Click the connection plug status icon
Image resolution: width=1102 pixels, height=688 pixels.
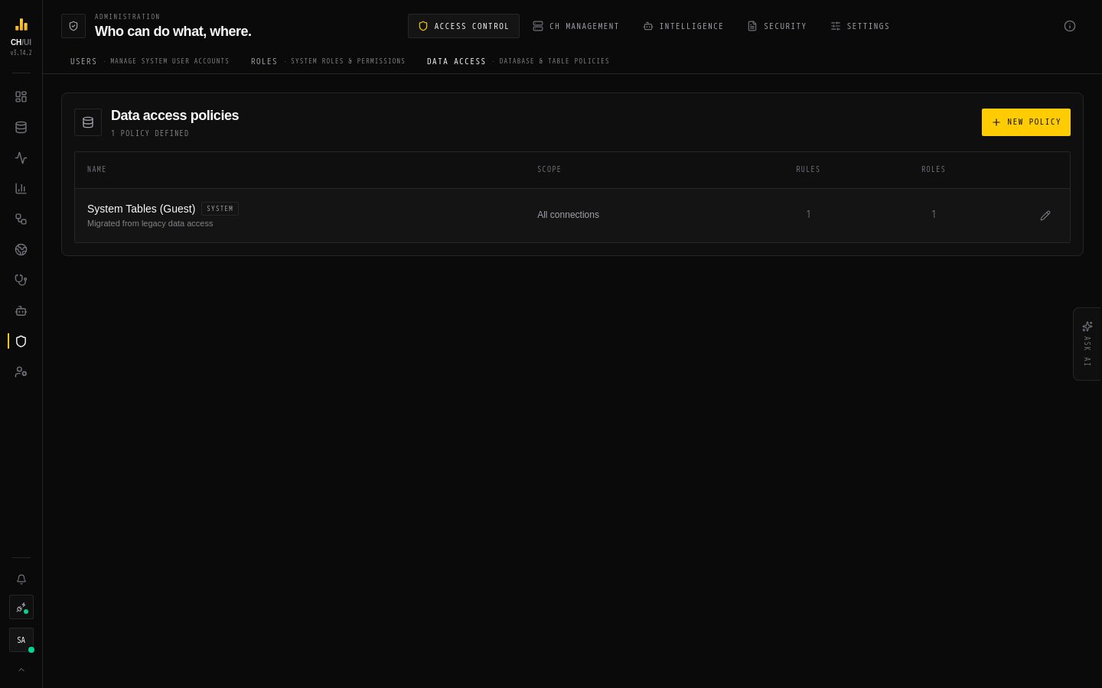click(21, 608)
